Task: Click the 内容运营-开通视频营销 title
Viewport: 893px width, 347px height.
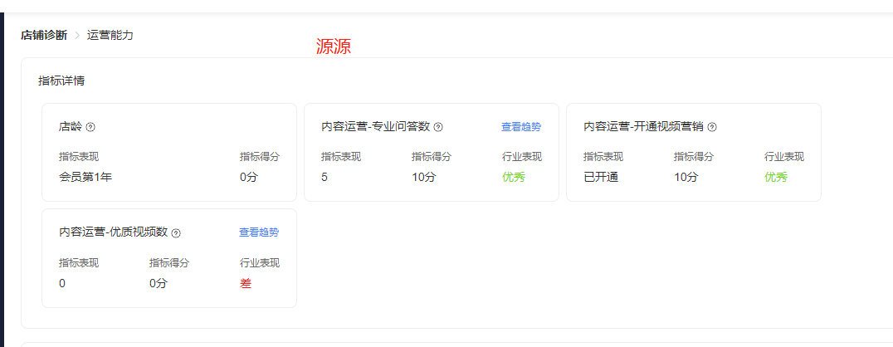Action: click(643, 126)
